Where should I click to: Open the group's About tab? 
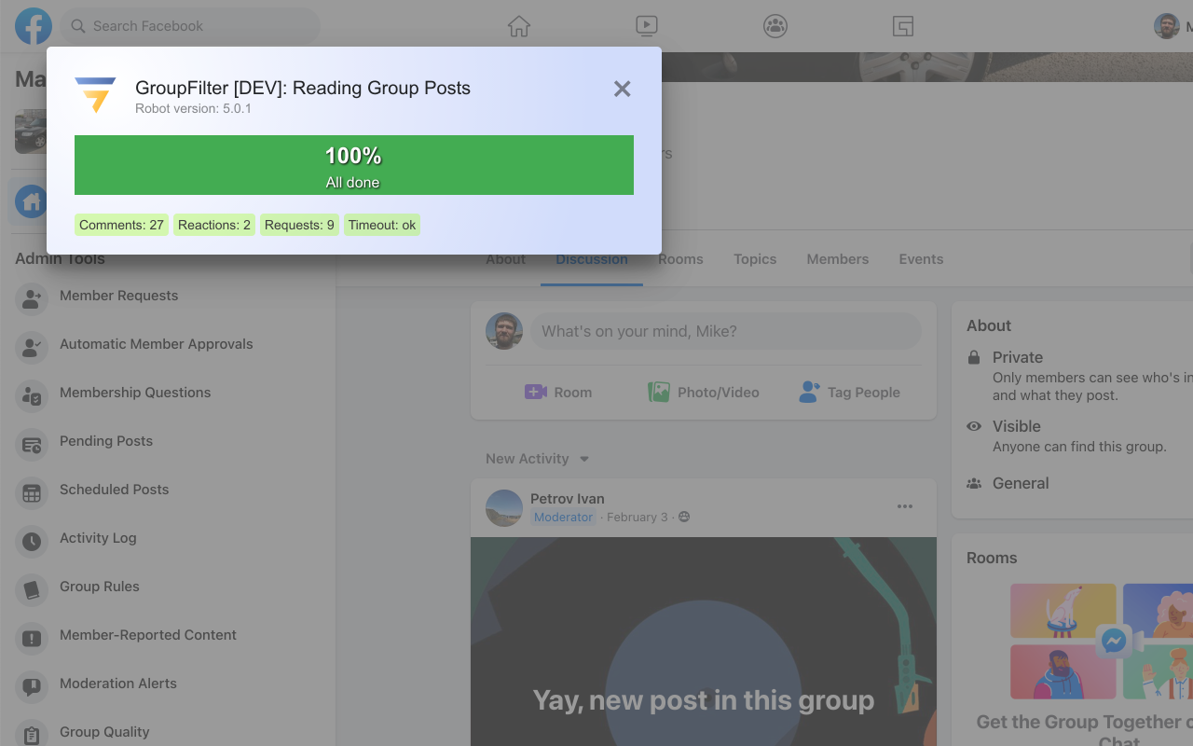[504, 259]
